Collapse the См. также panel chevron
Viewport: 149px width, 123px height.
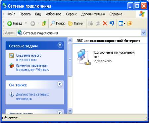(x=60, y=84)
